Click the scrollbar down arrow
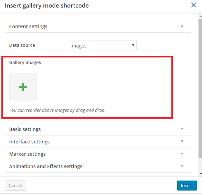This screenshot has width=202, height=195. pos(201,173)
